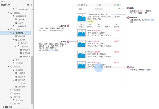Screen dimensions: 159x109
Task: Click annotation marker 1 beside 更多
Action: (x=128, y=8)
